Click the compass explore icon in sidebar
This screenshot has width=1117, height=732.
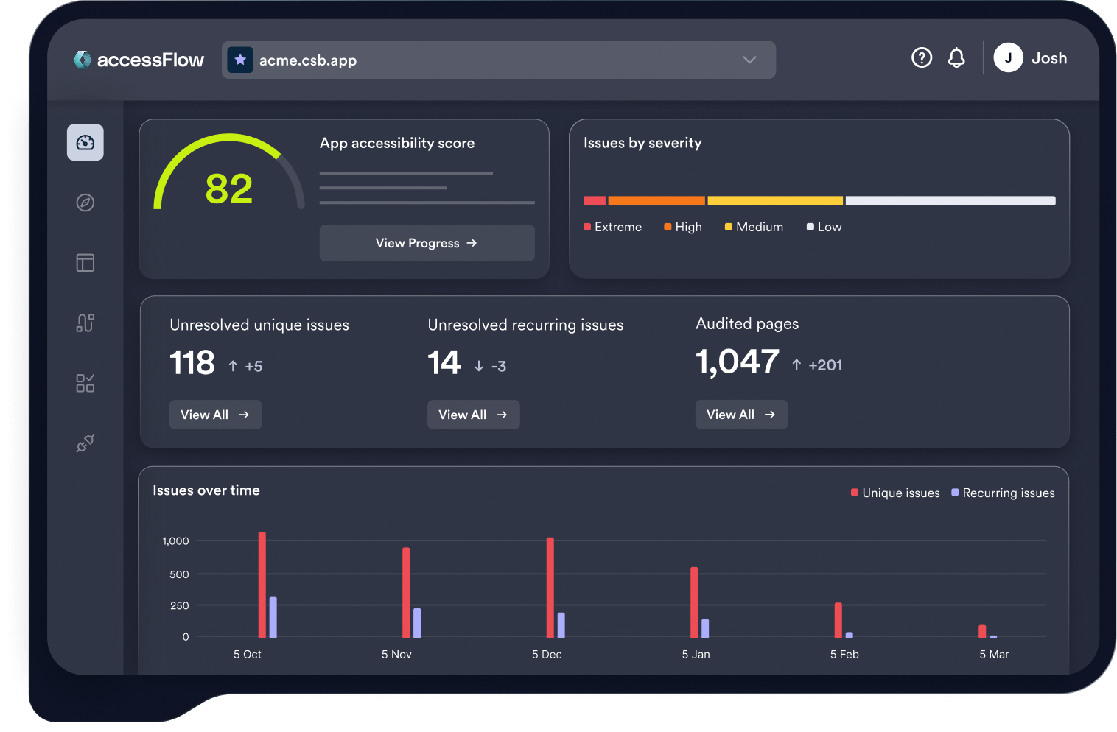point(85,203)
